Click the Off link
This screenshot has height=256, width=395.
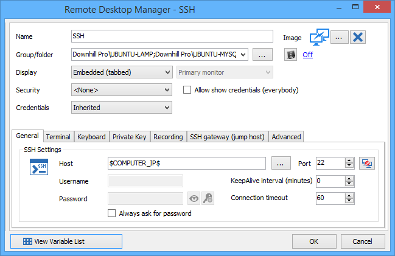(308, 55)
